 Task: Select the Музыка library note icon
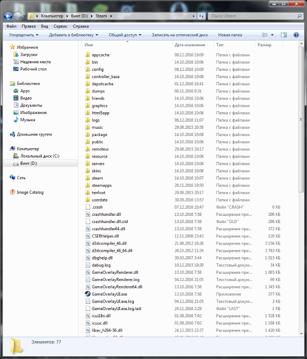16,120
